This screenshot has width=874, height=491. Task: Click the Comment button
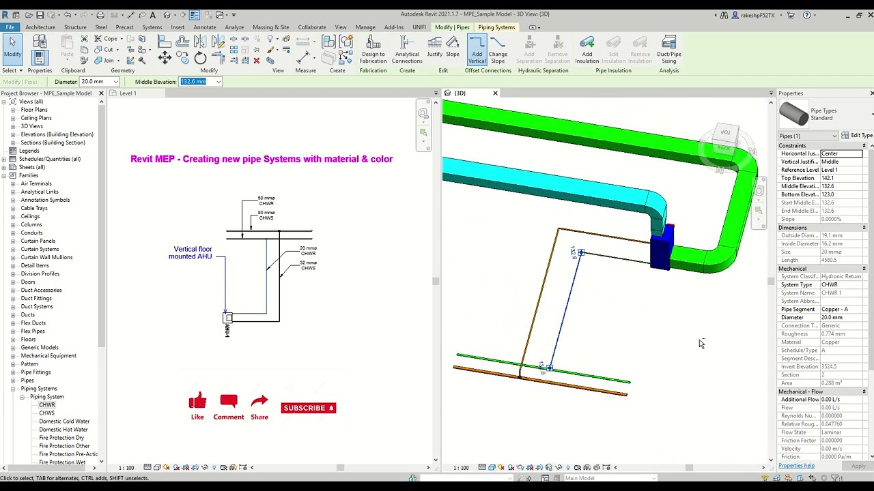[x=229, y=406]
